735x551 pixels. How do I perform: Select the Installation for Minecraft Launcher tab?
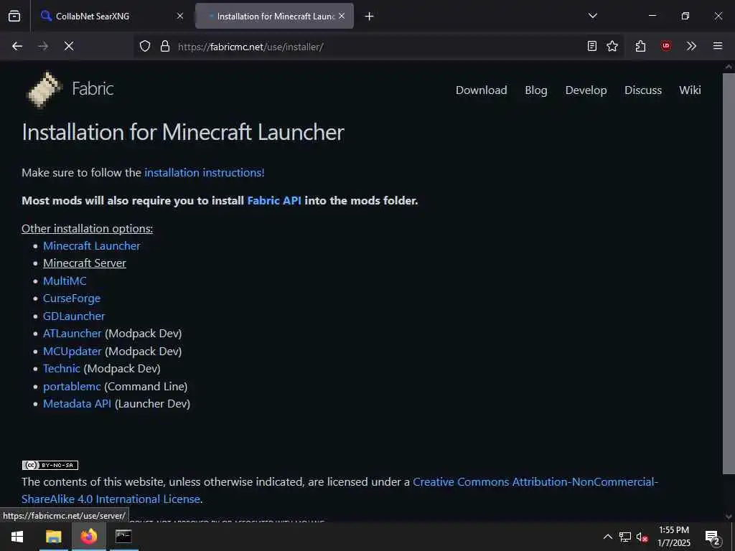coord(274,16)
